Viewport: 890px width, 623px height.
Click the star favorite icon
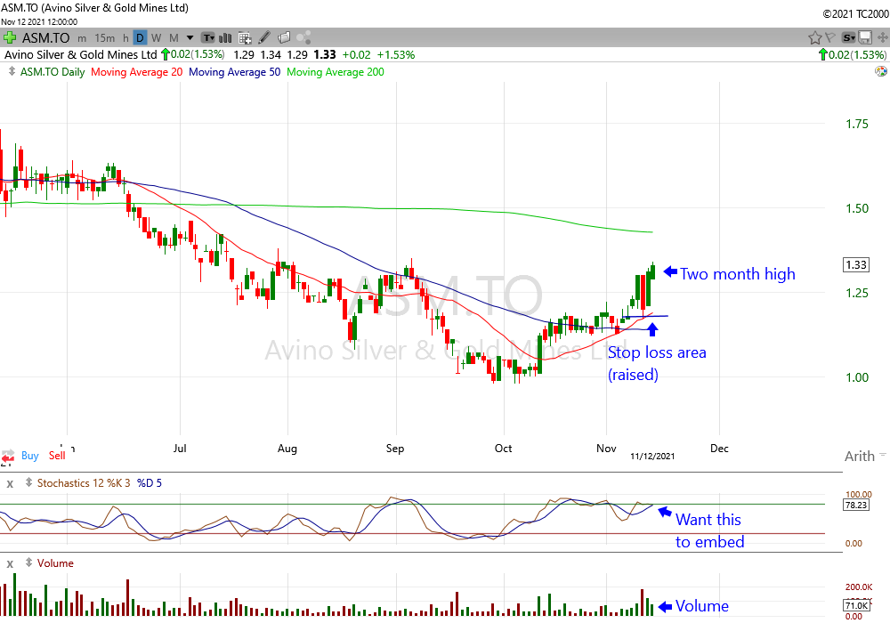coord(814,38)
